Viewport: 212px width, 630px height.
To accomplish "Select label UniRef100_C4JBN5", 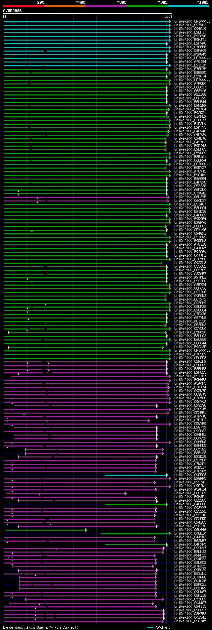I will 190,248.
